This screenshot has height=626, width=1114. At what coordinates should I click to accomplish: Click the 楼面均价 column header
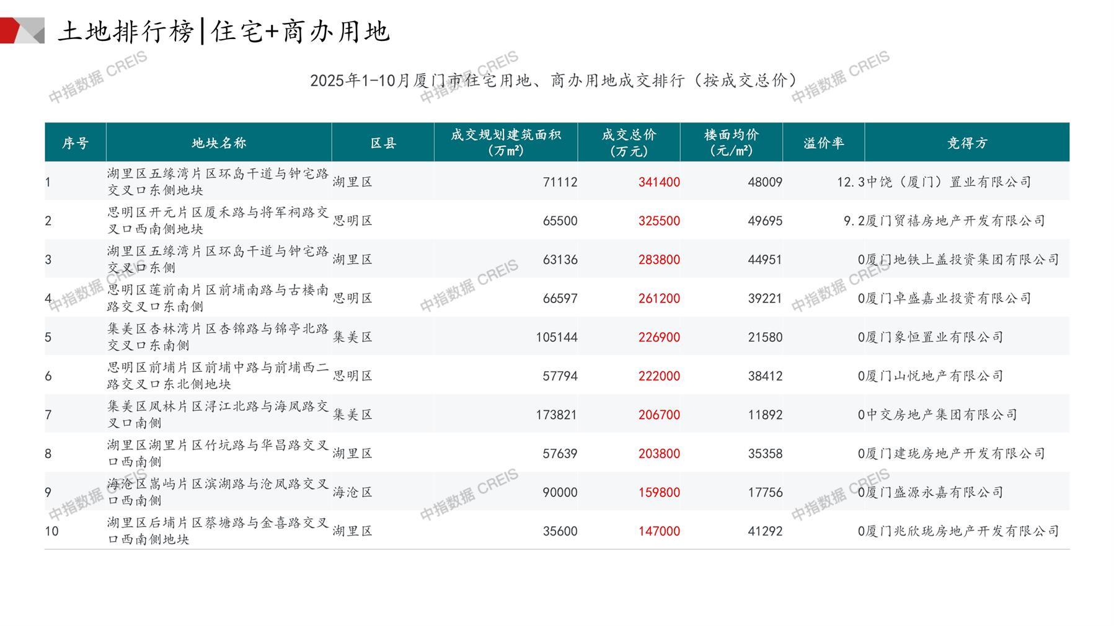point(732,143)
